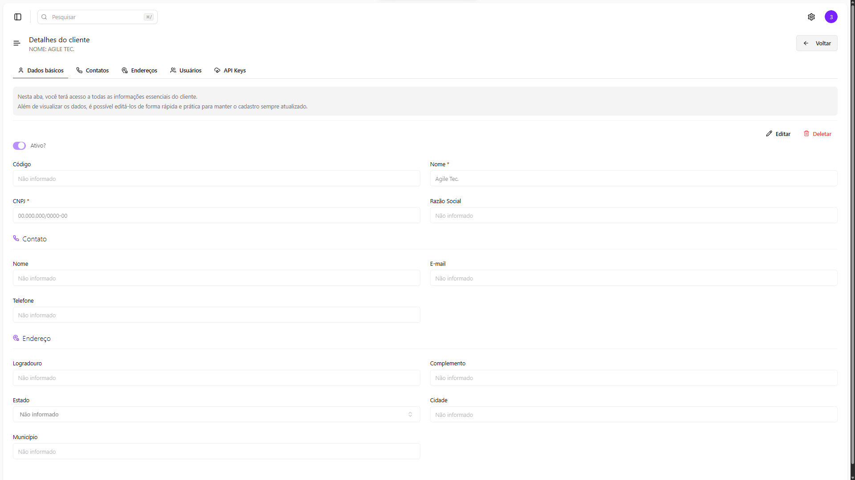Open the API Keys tab
This screenshot has width=855, height=480.
[x=230, y=70]
